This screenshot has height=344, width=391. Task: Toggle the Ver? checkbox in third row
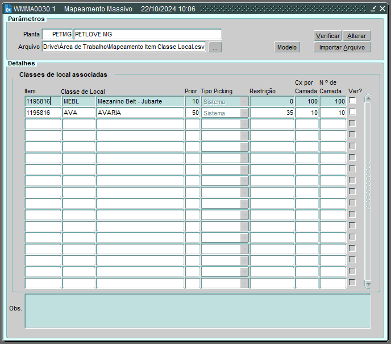click(352, 124)
